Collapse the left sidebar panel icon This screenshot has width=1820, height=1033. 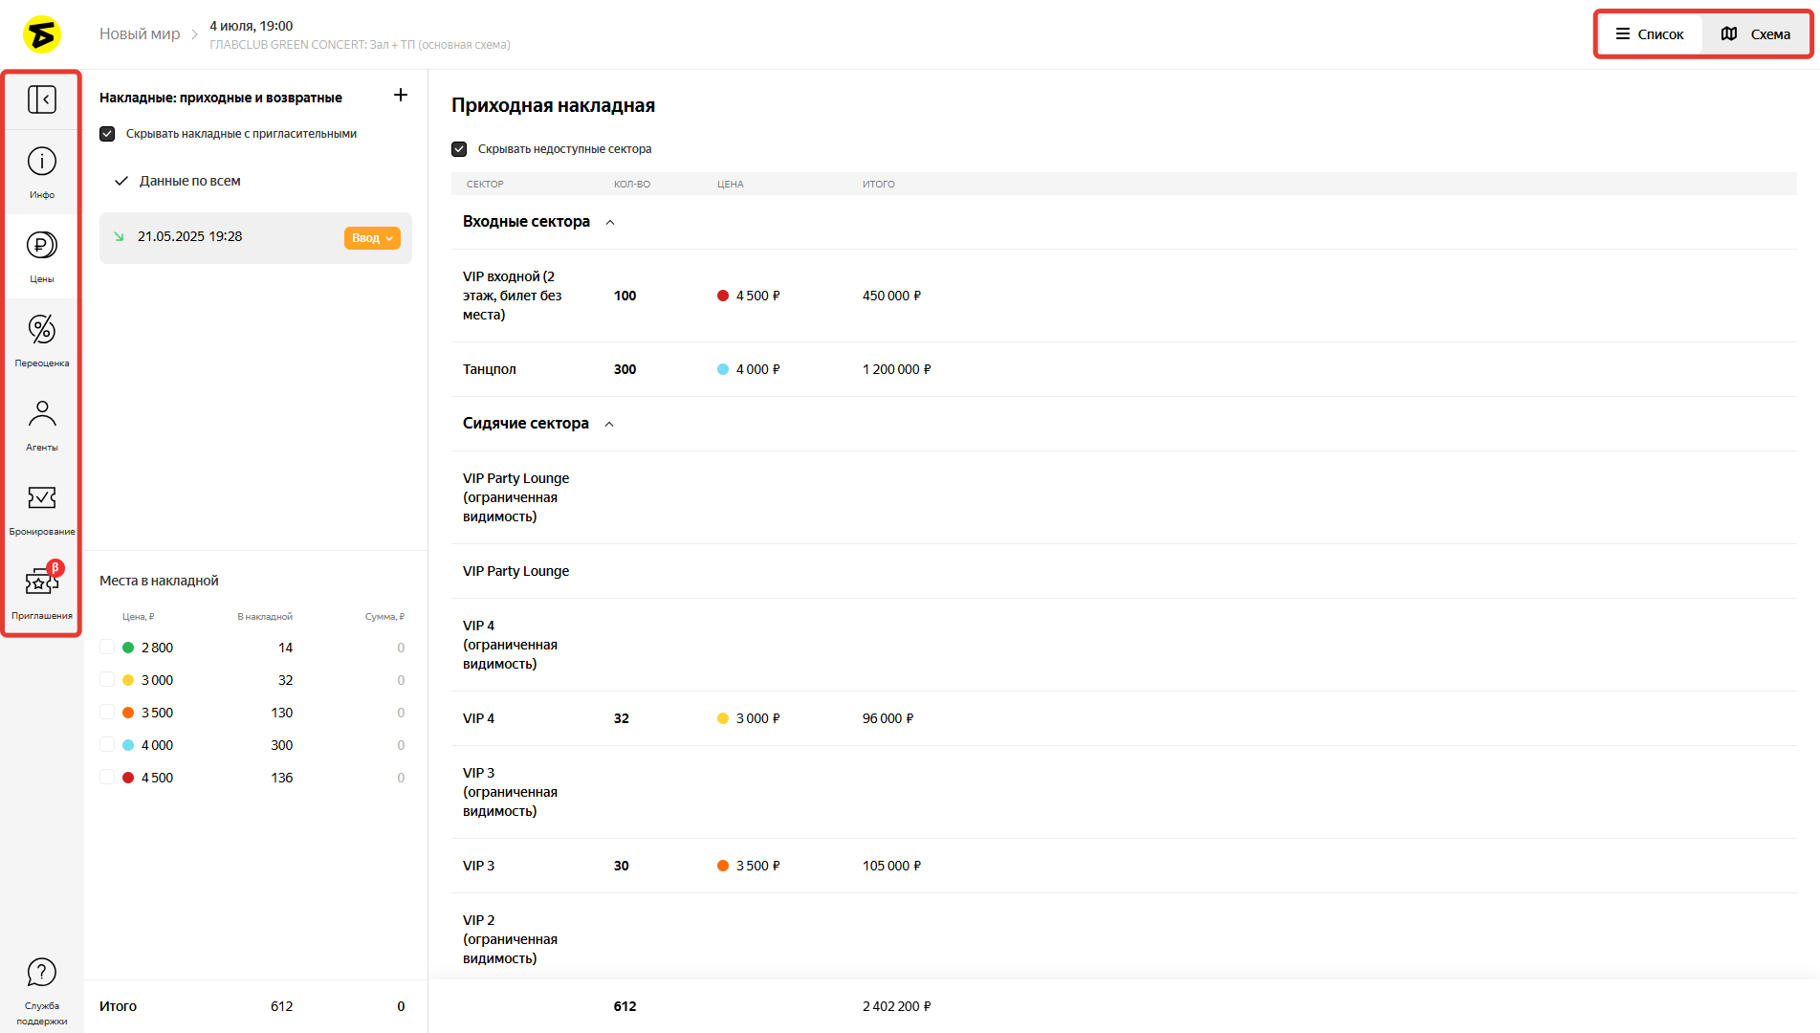coord(42,99)
